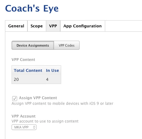Image resolution: width=142 pixels, height=139 pixels.
Task: Toggle the Assign VPP Content checkbox
Action: click(x=15, y=99)
